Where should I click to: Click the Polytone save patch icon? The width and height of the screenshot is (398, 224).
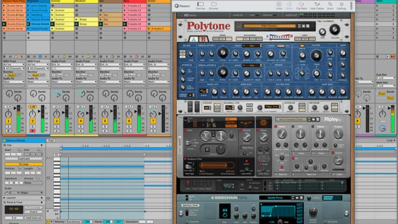[x=308, y=26]
